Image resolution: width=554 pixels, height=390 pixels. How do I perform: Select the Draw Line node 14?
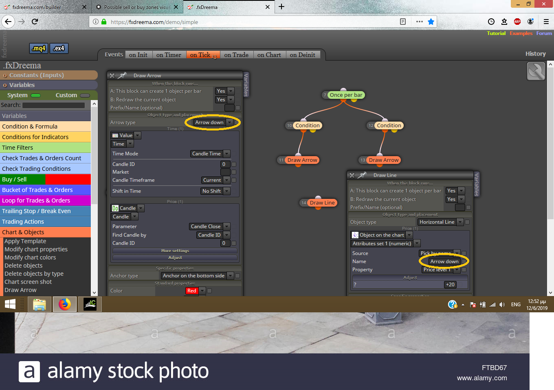[x=322, y=203]
